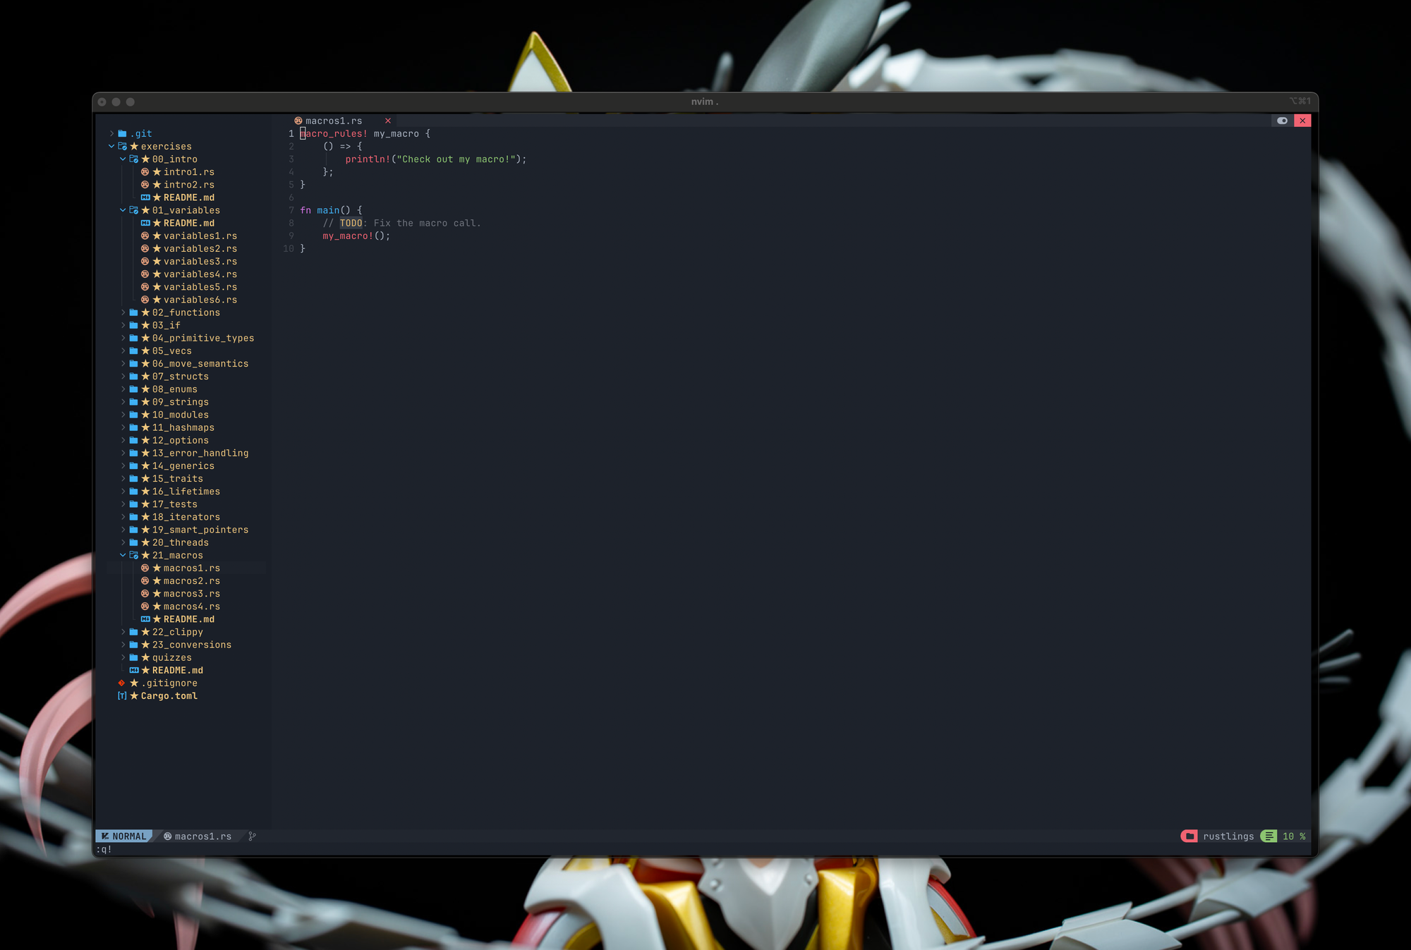Click the Rust icon beside variables1.rs
1411x950 pixels.
click(145, 236)
